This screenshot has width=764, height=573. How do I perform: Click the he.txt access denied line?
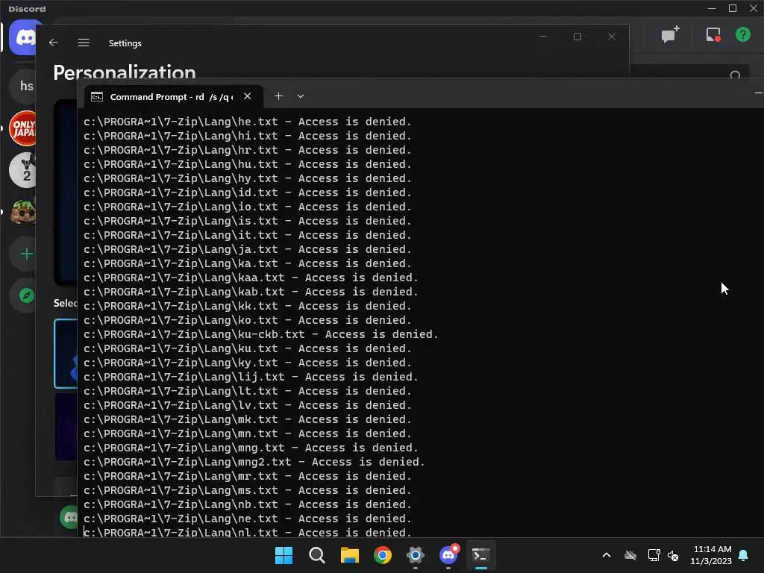pyautogui.click(x=248, y=122)
